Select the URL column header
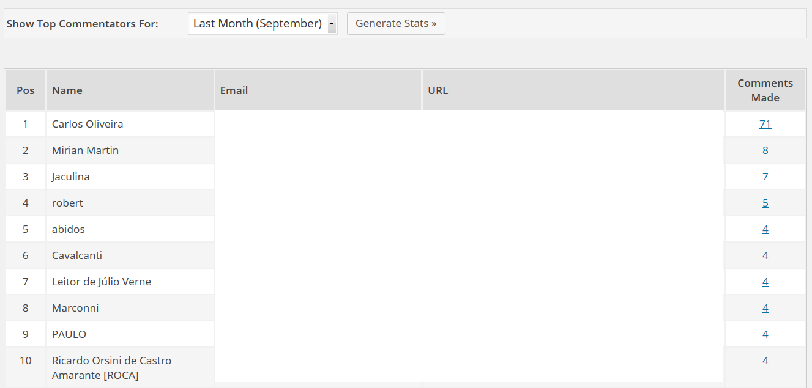This screenshot has height=388, width=812. (438, 90)
